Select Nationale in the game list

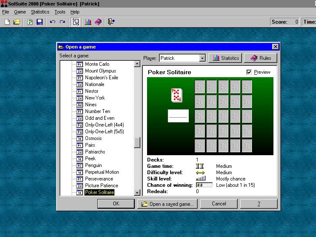click(94, 84)
